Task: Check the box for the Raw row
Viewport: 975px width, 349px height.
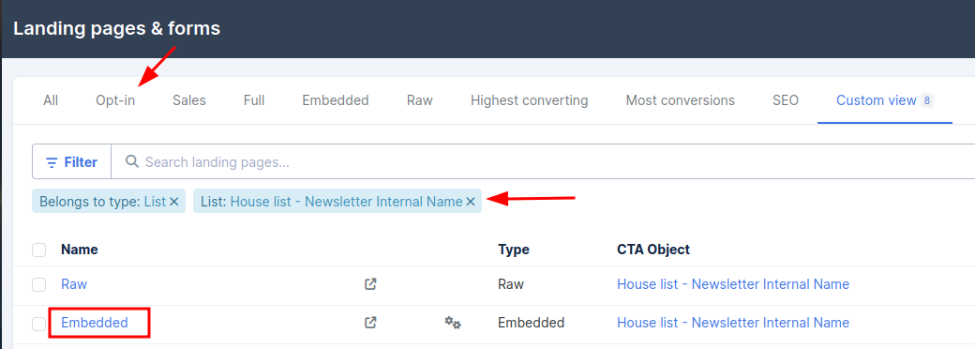Action: click(39, 285)
